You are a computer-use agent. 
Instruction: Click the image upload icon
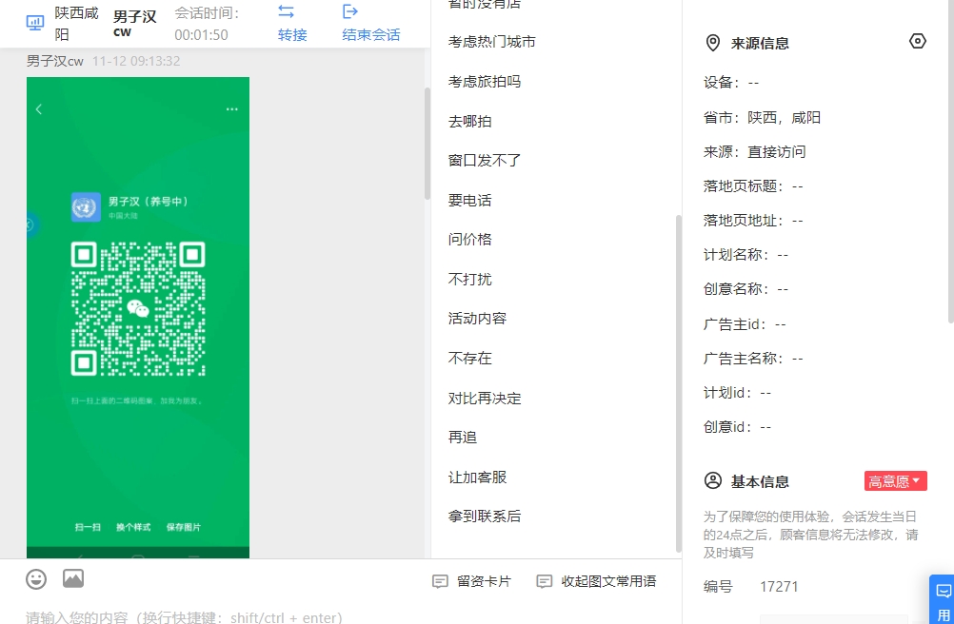pos(73,578)
